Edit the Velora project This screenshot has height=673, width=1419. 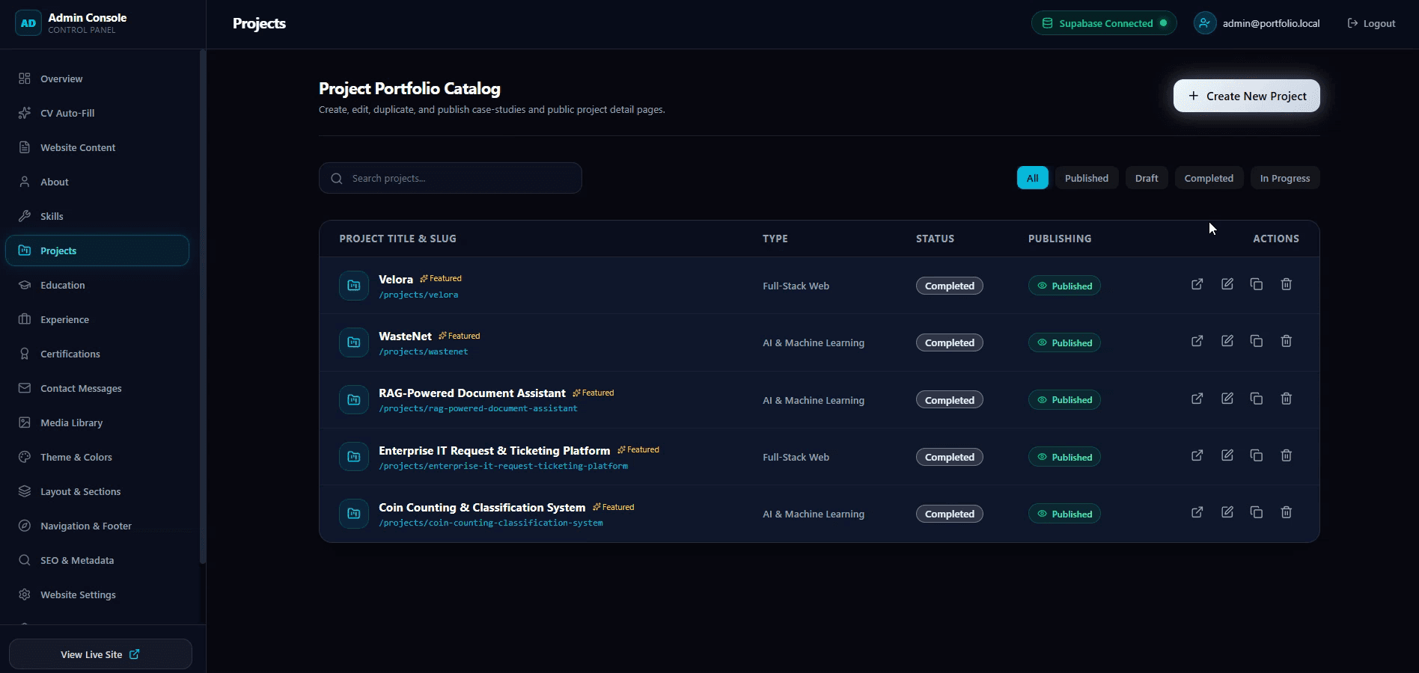pos(1227,284)
